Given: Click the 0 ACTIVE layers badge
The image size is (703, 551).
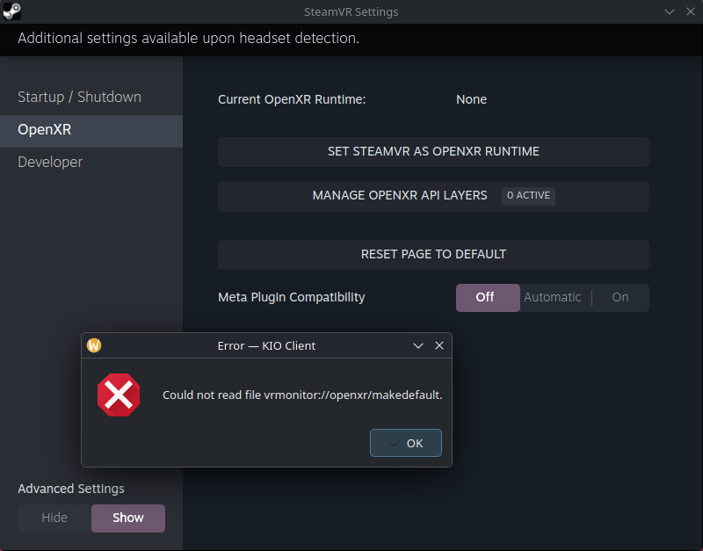Looking at the screenshot, I should click(x=528, y=196).
